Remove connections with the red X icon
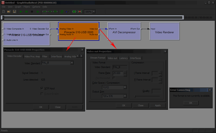The image size is (216, 133). pos(80,12)
